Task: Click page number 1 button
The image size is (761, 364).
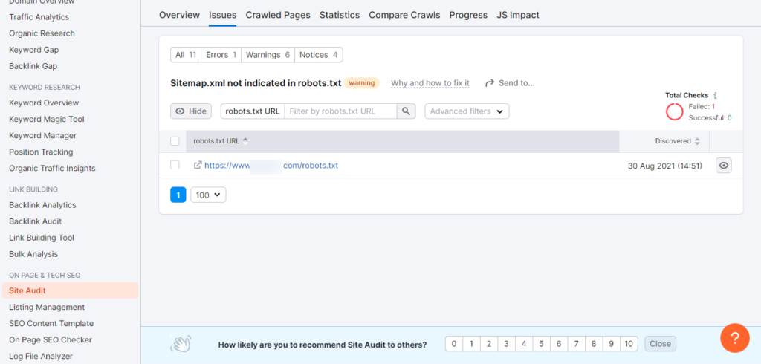Action: coord(178,195)
